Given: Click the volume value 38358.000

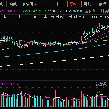Looking at the screenshot, I should pos(8,84).
